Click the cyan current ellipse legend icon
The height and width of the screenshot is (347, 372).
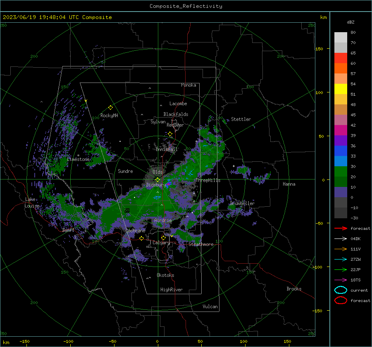coord(341,290)
